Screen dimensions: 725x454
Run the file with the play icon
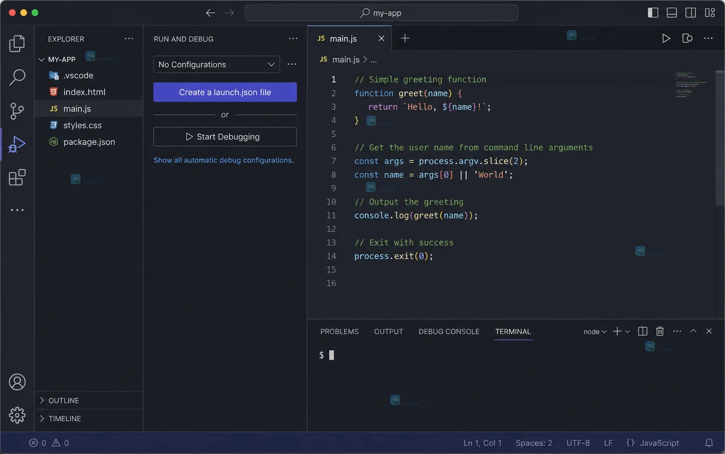tap(666, 39)
